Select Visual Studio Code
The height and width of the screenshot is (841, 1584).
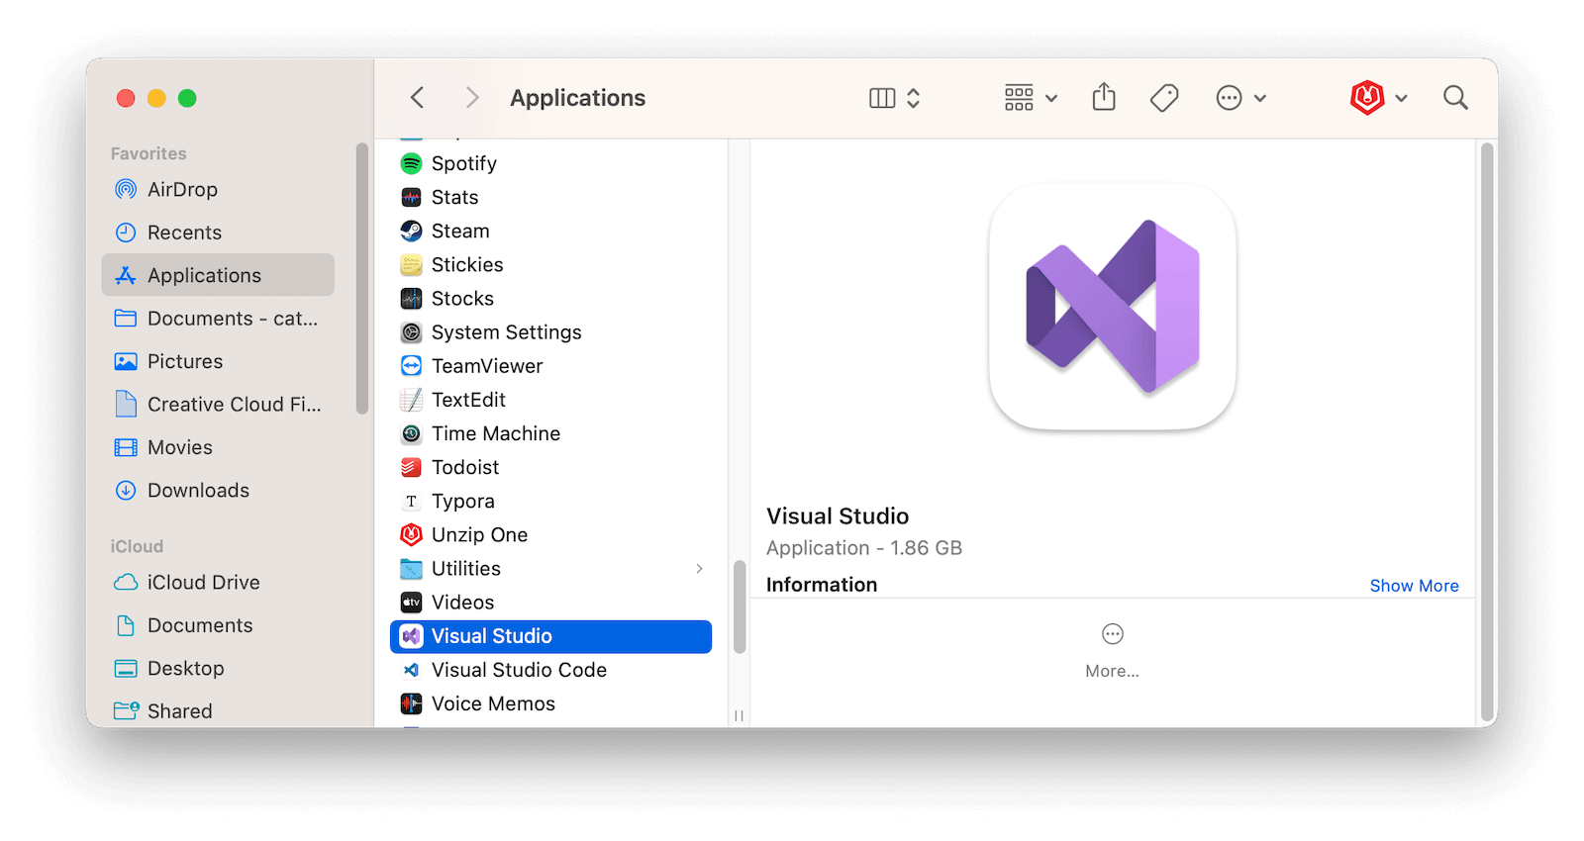pos(550,670)
